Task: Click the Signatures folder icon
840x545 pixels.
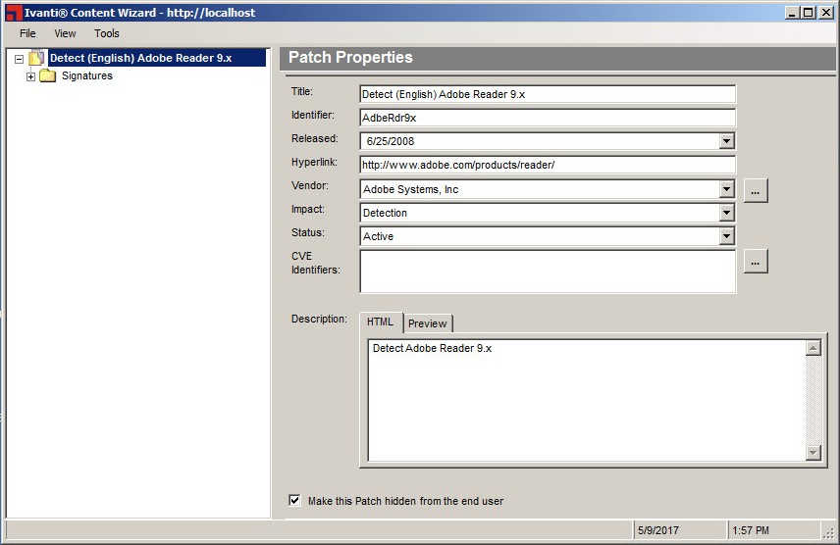Action: point(48,75)
